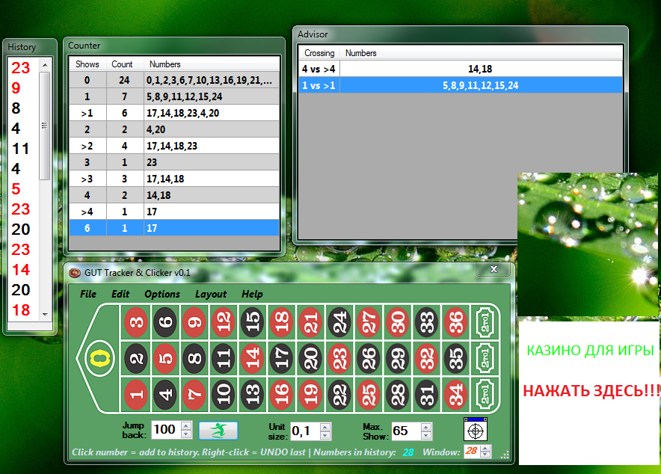Click red number 3 on roulette table
Screen dimensions: 661x474
click(136, 322)
